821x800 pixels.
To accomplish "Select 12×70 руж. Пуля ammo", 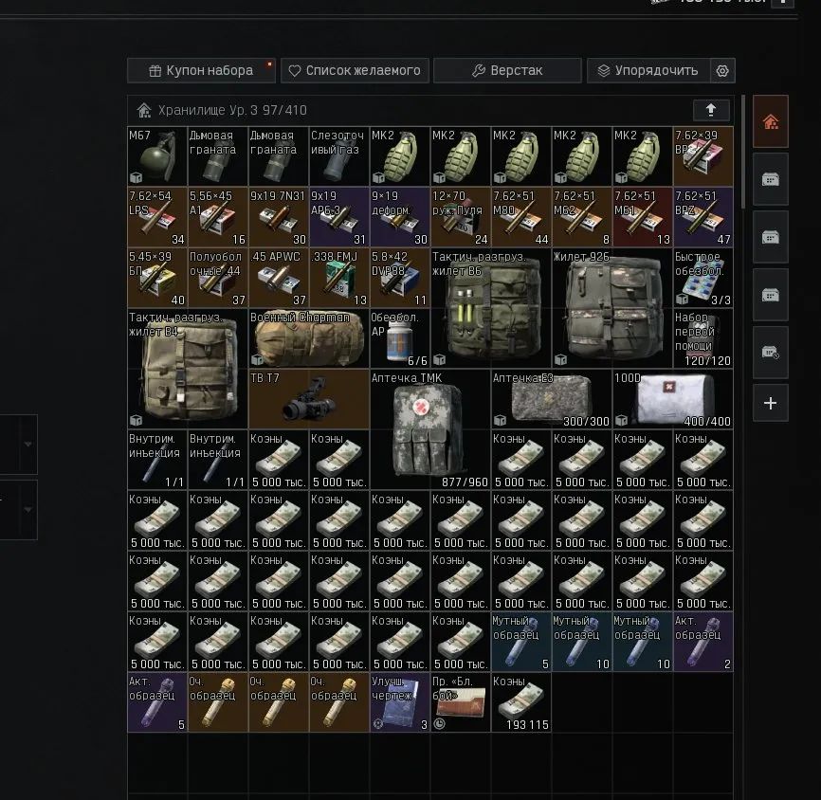I will click(460, 217).
